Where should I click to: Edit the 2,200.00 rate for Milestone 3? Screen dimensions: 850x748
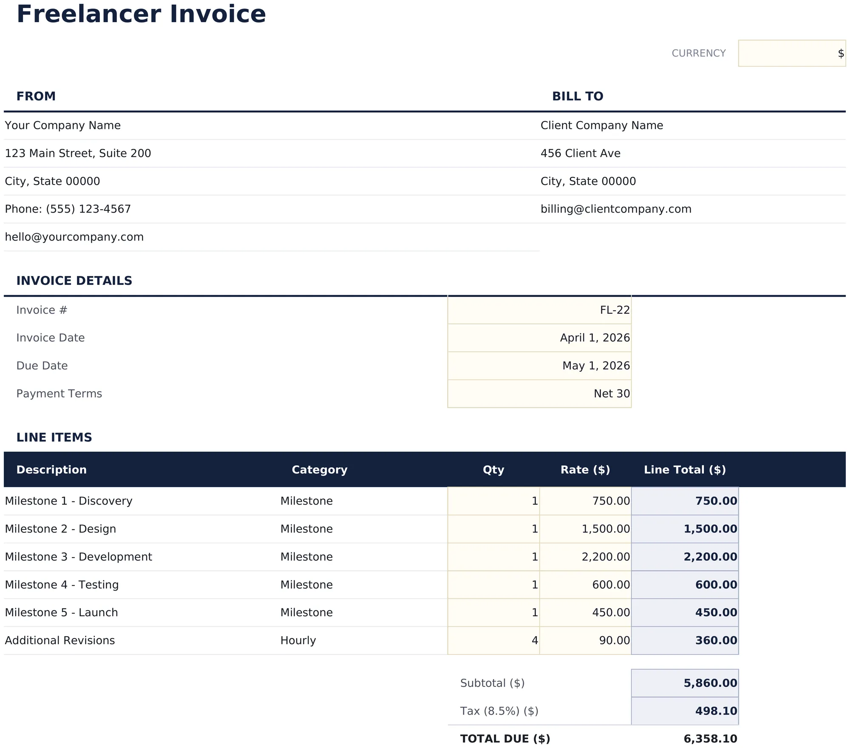point(585,557)
